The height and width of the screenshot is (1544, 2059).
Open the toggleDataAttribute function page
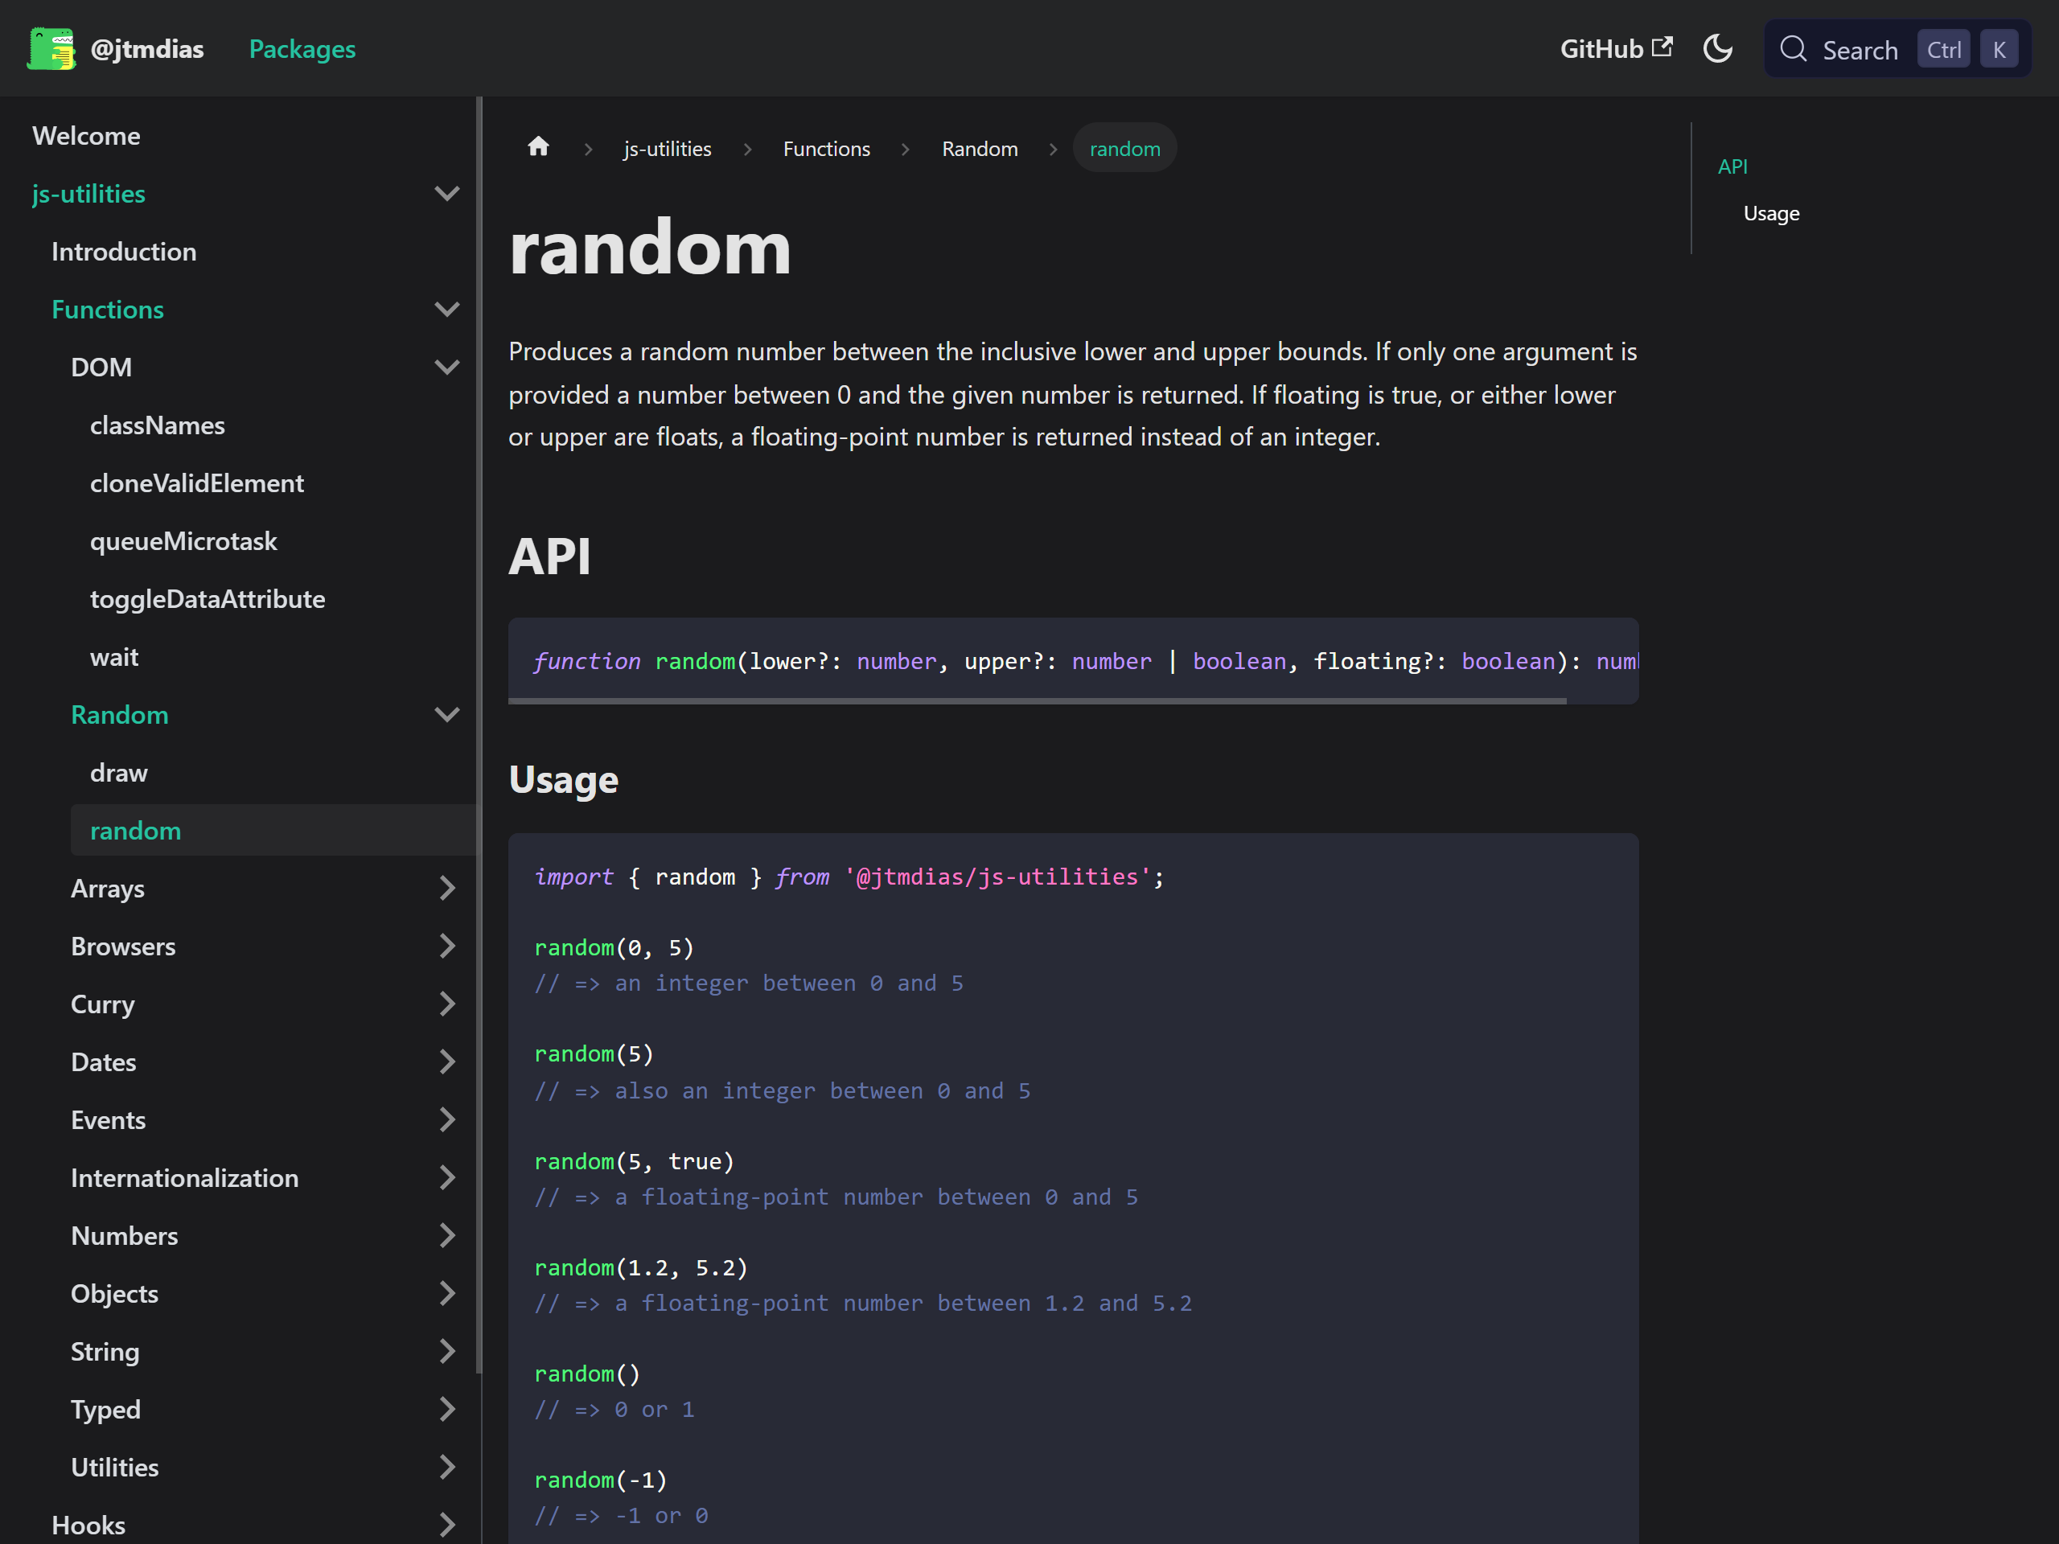point(208,598)
